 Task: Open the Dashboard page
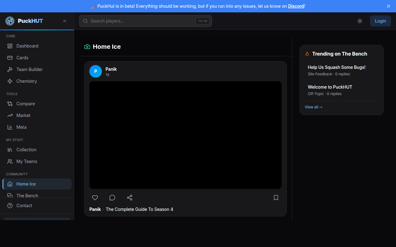coord(27,46)
